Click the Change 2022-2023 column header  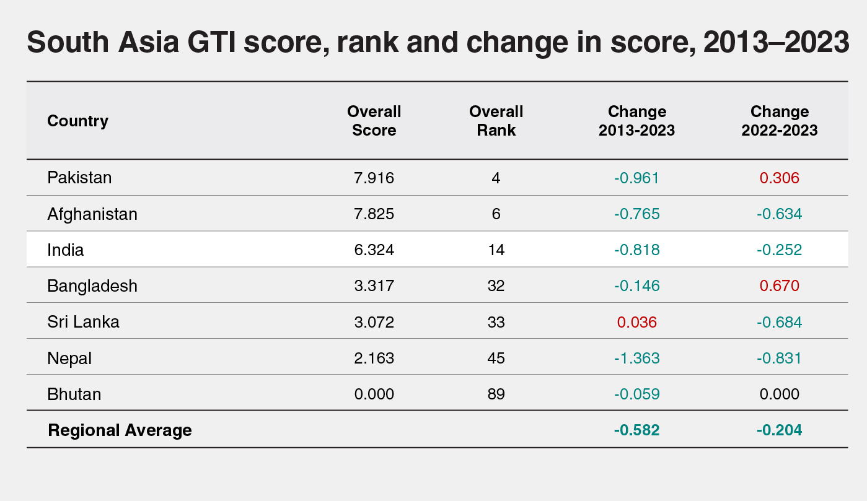coord(779,121)
